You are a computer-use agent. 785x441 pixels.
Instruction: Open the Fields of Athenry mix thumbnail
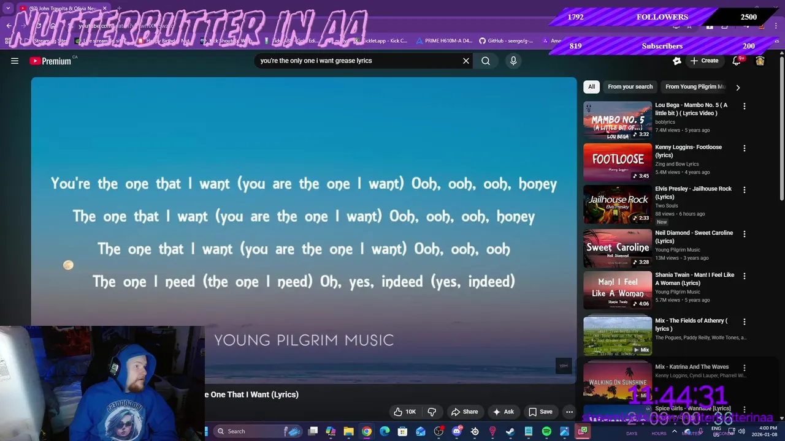618,336
